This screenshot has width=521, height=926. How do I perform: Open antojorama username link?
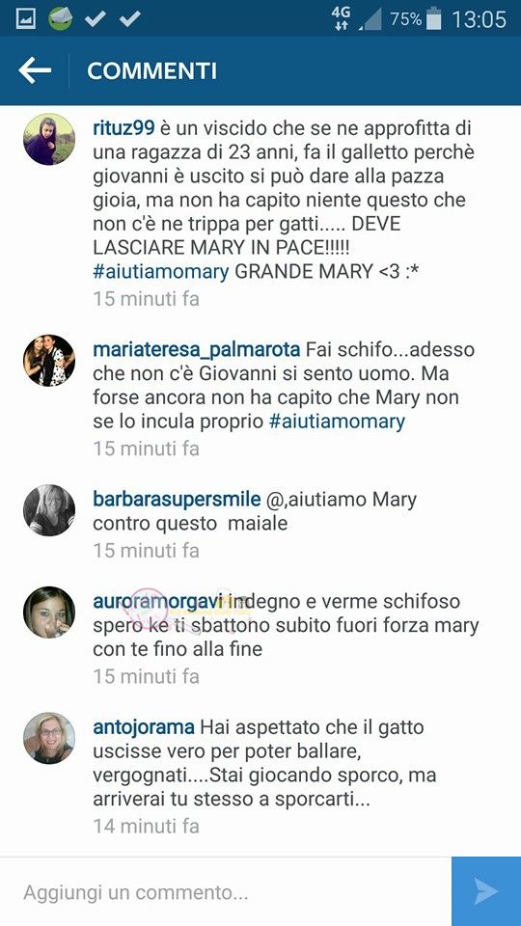click(x=144, y=727)
